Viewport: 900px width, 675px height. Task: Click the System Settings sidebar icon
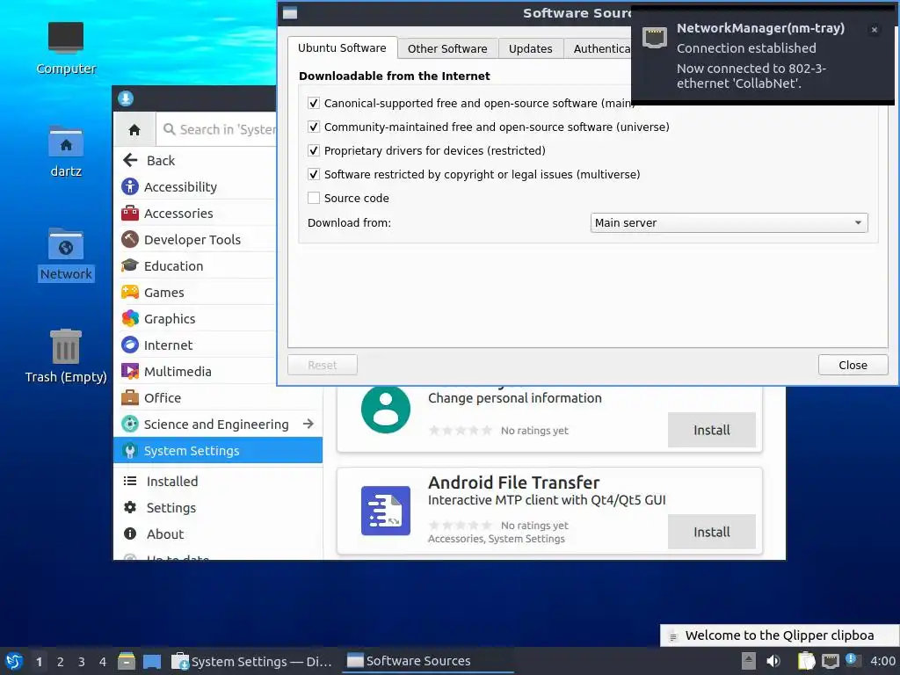click(130, 451)
